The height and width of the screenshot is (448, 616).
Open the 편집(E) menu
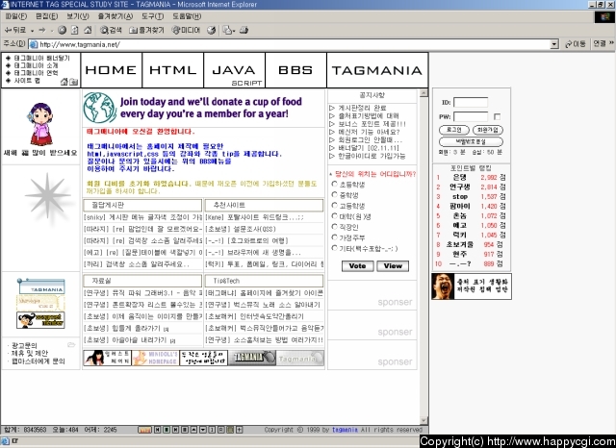[47, 16]
